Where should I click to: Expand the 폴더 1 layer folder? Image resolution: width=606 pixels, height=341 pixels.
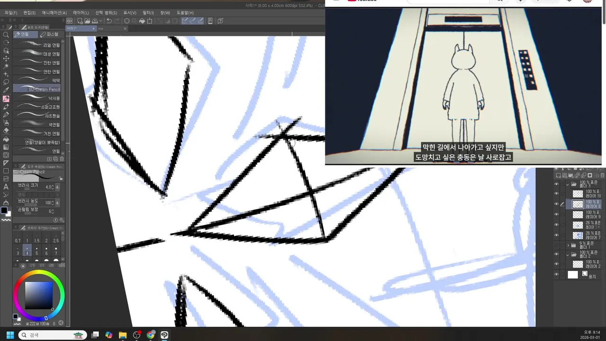(x=568, y=245)
